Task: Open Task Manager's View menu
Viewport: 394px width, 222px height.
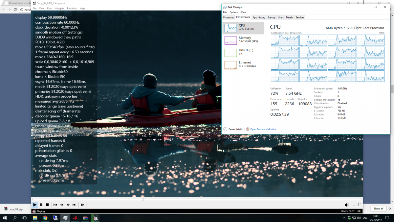Action: click(244, 12)
